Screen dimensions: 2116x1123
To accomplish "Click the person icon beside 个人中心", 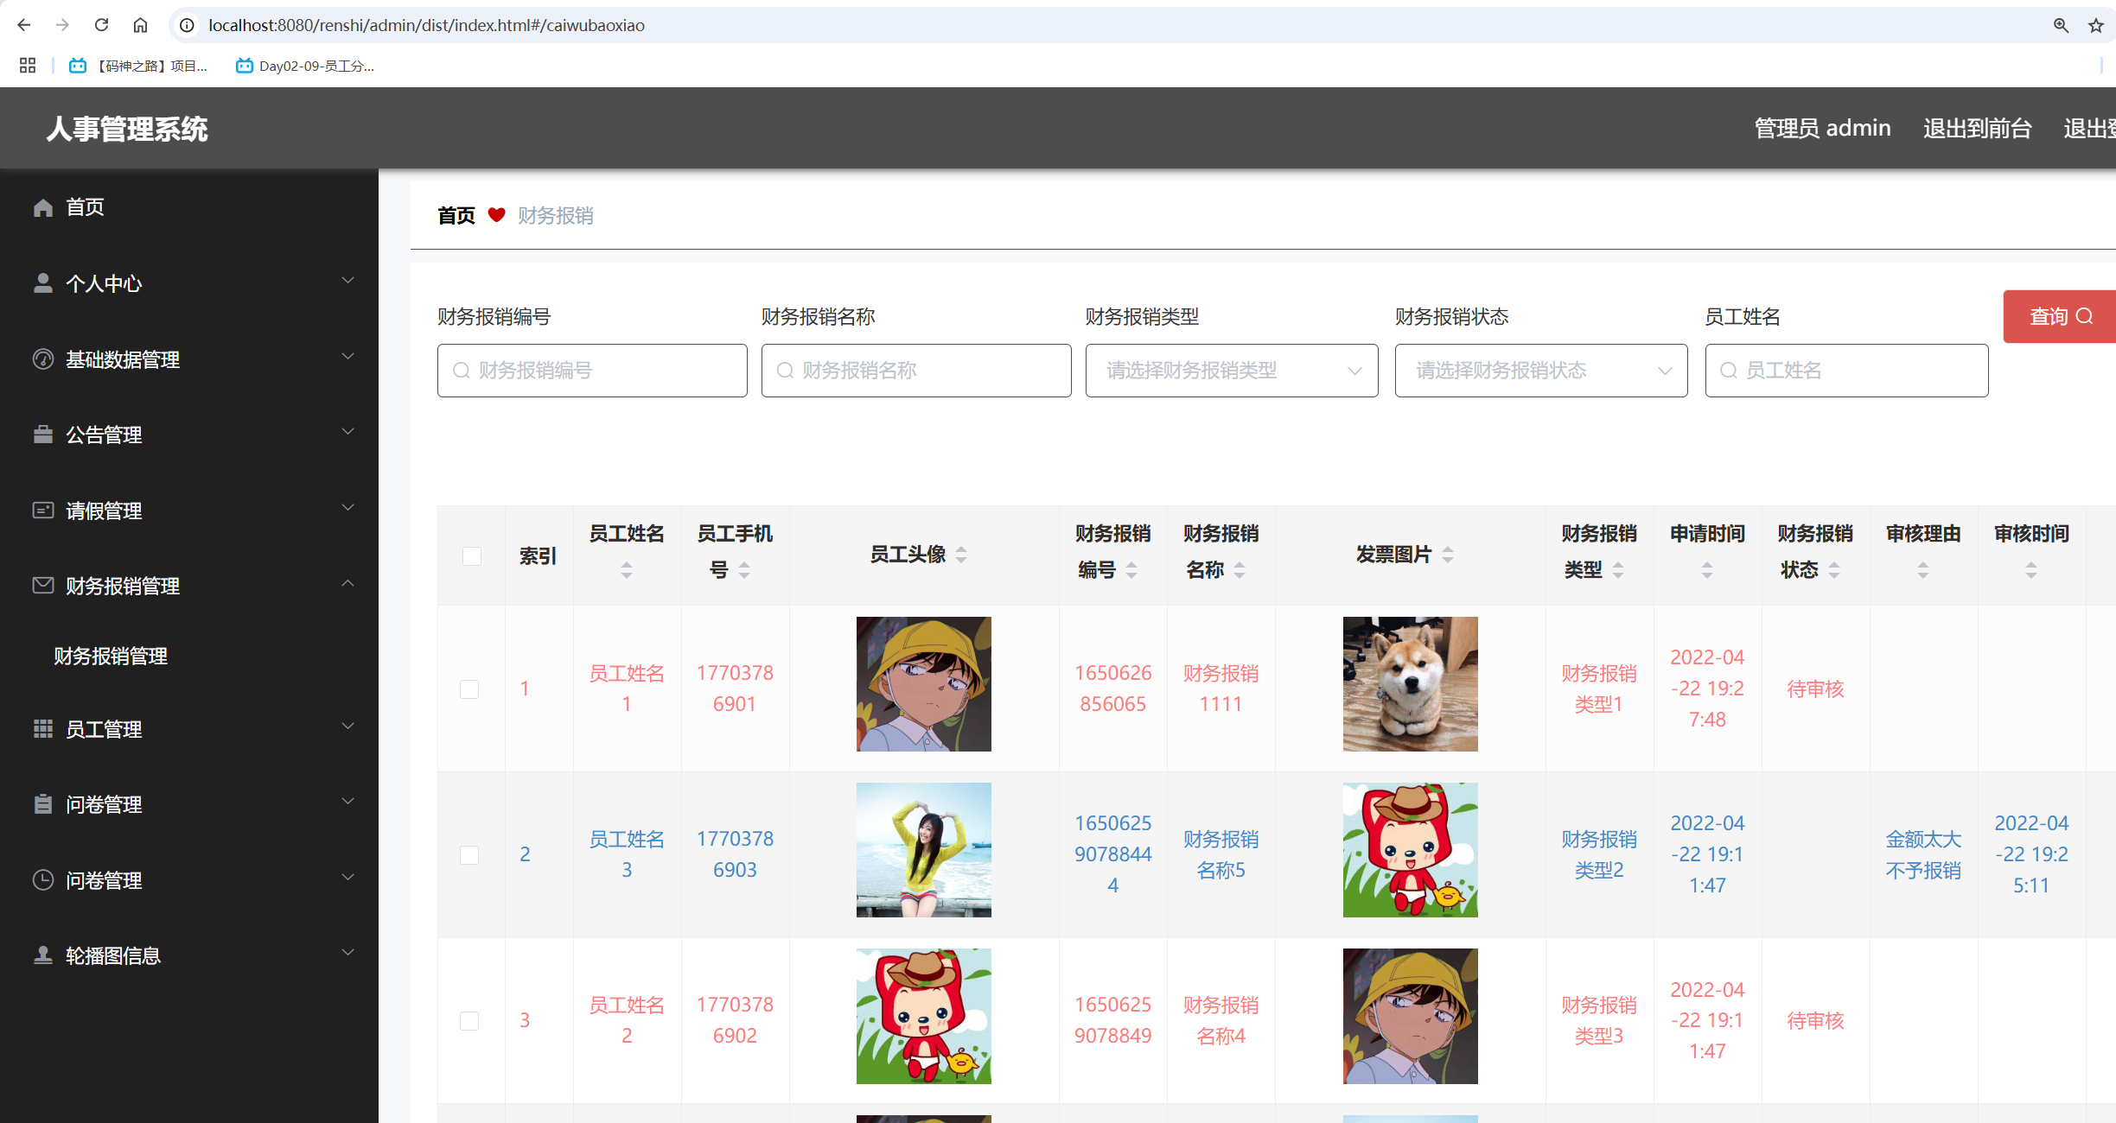I will [43, 283].
